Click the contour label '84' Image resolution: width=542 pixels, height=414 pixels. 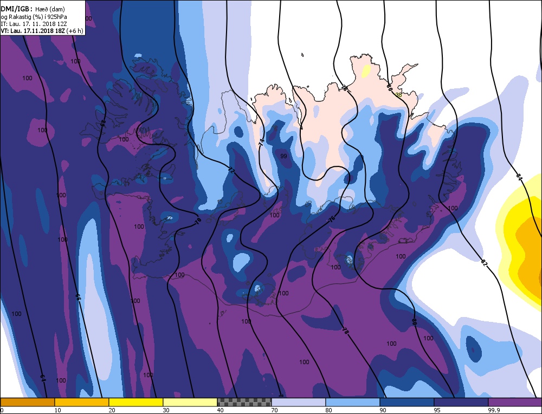pyautogui.click(x=519, y=177)
